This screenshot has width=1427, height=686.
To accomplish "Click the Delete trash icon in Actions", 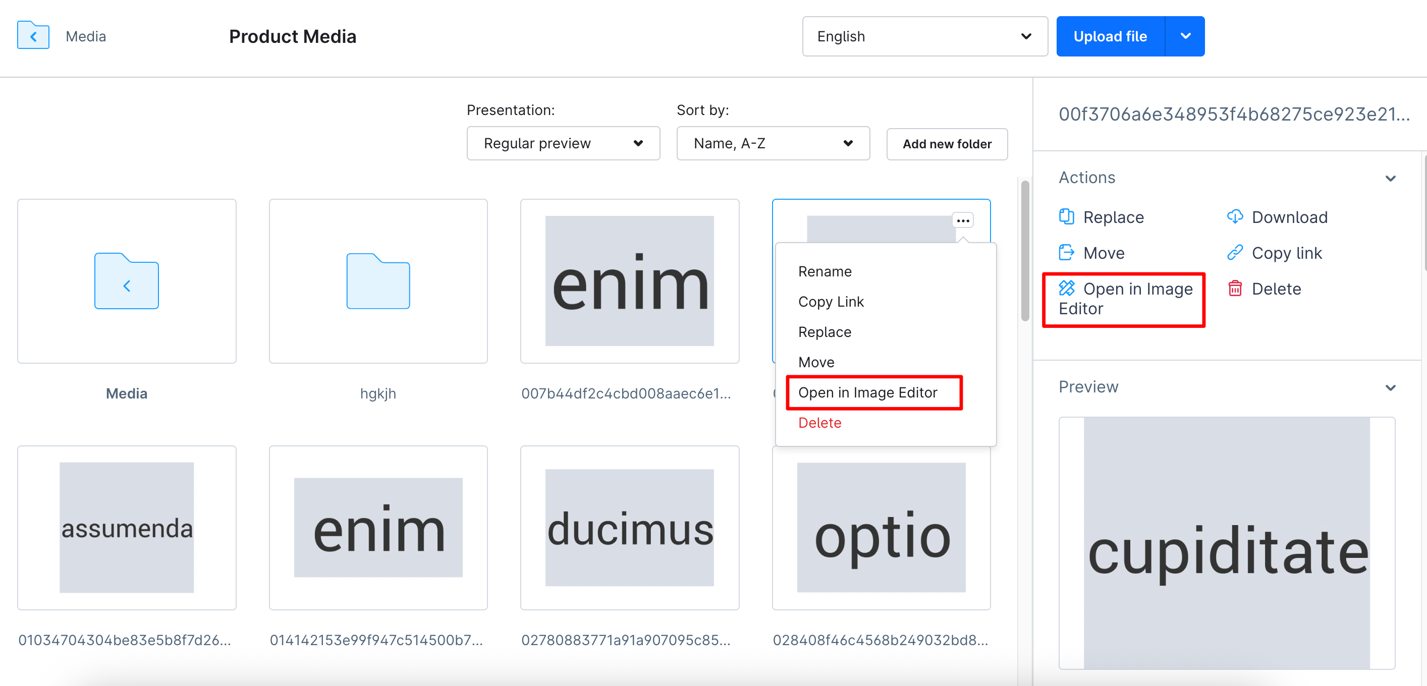I will [1235, 289].
